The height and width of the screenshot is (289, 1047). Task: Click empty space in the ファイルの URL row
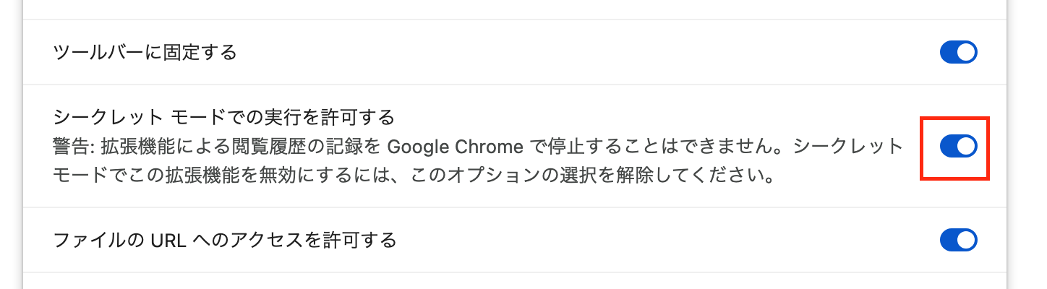pos(651,240)
